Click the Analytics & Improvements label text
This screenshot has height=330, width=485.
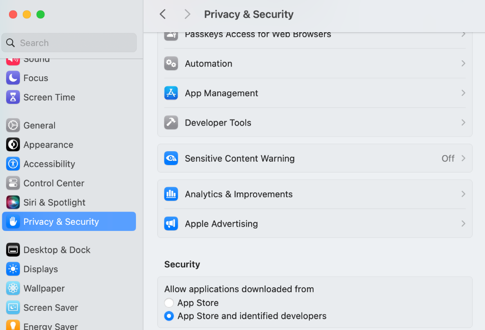239,194
